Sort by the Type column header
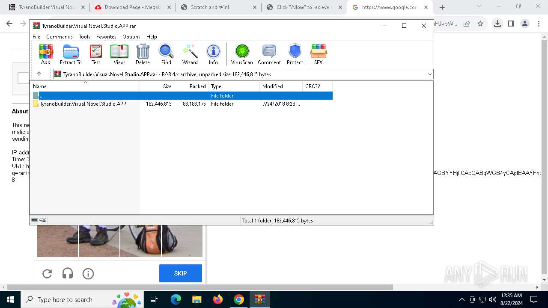The image size is (548, 308). click(234, 86)
